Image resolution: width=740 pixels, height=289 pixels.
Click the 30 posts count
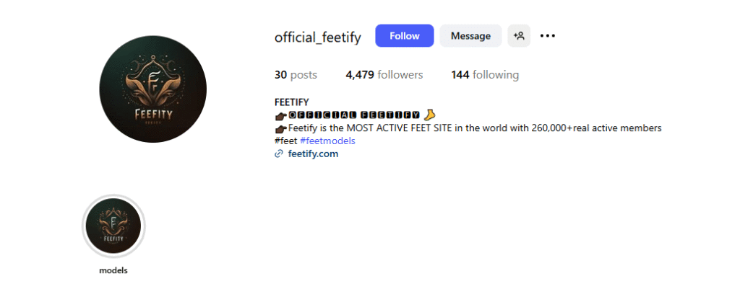pos(296,75)
